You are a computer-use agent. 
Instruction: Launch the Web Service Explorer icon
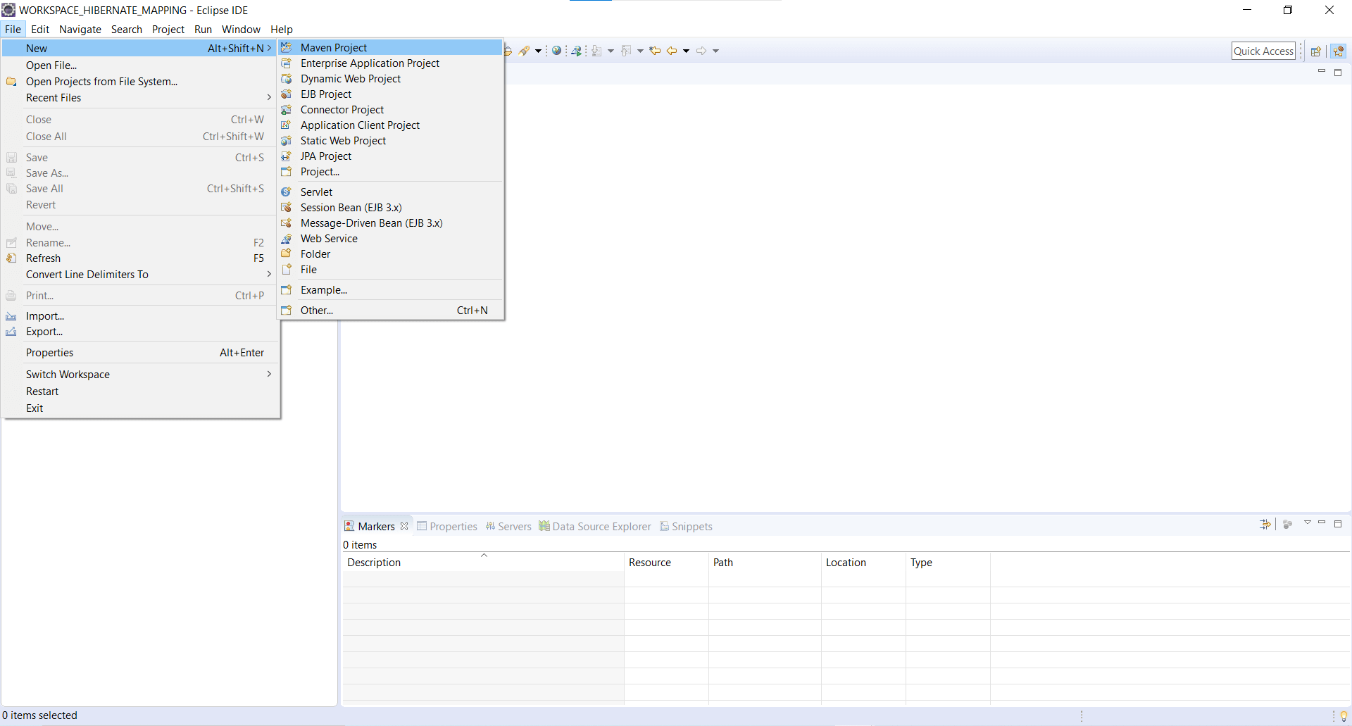pyautogui.click(x=576, y=50)
